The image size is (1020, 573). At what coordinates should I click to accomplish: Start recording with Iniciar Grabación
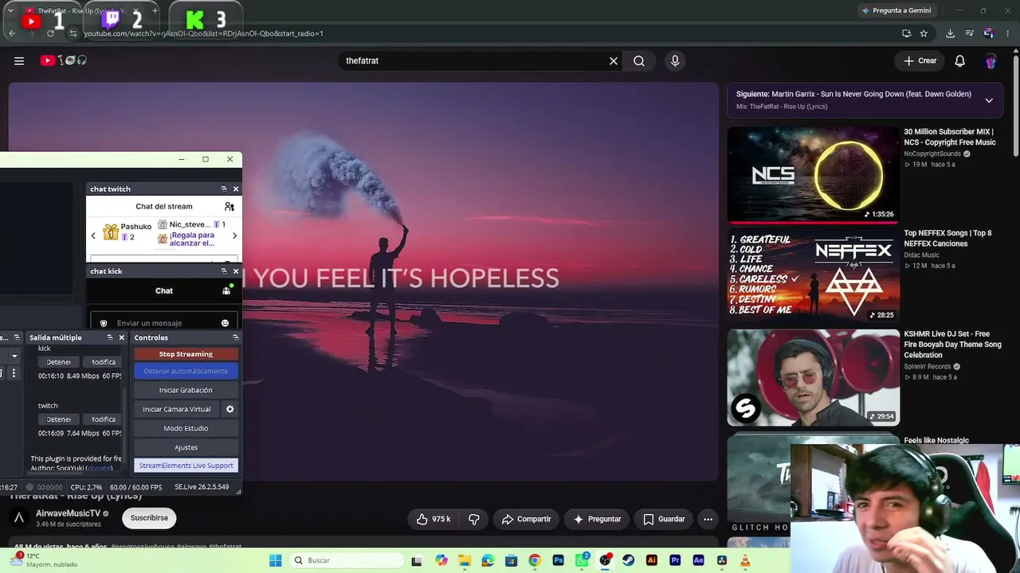coord(186,390)
